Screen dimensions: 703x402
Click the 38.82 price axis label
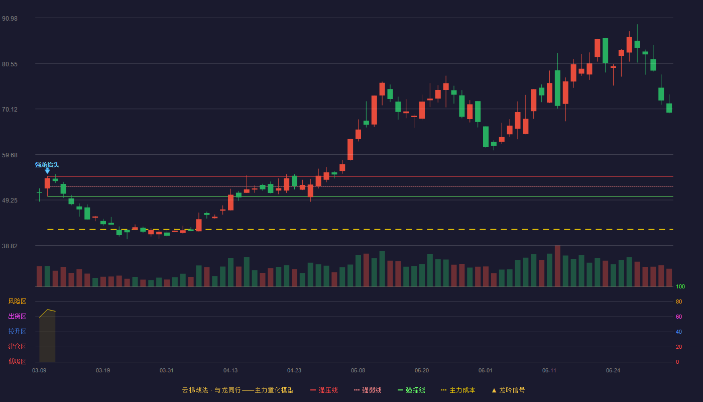point(10,246)
